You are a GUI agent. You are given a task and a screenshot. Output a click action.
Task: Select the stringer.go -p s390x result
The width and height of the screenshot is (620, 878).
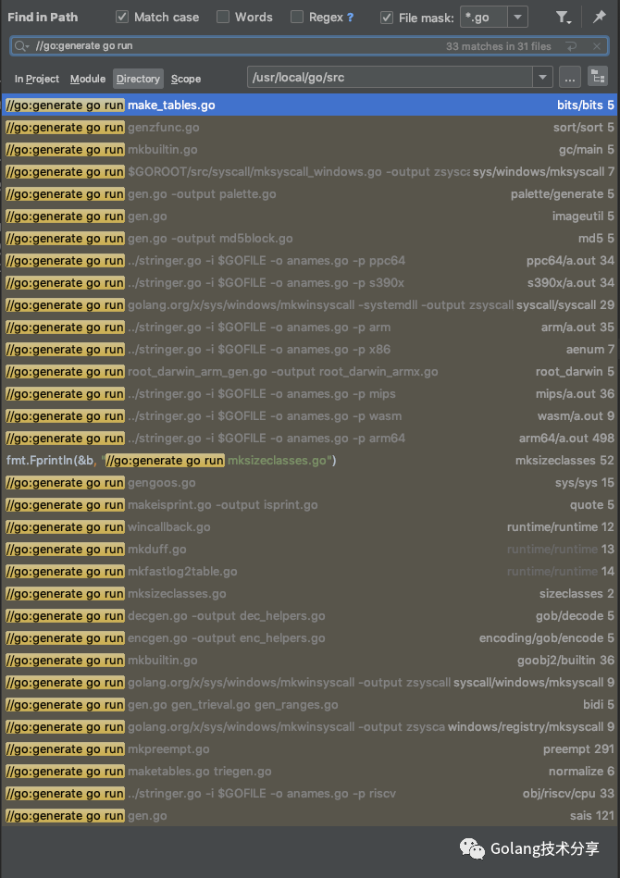click(x=309, y=283)
